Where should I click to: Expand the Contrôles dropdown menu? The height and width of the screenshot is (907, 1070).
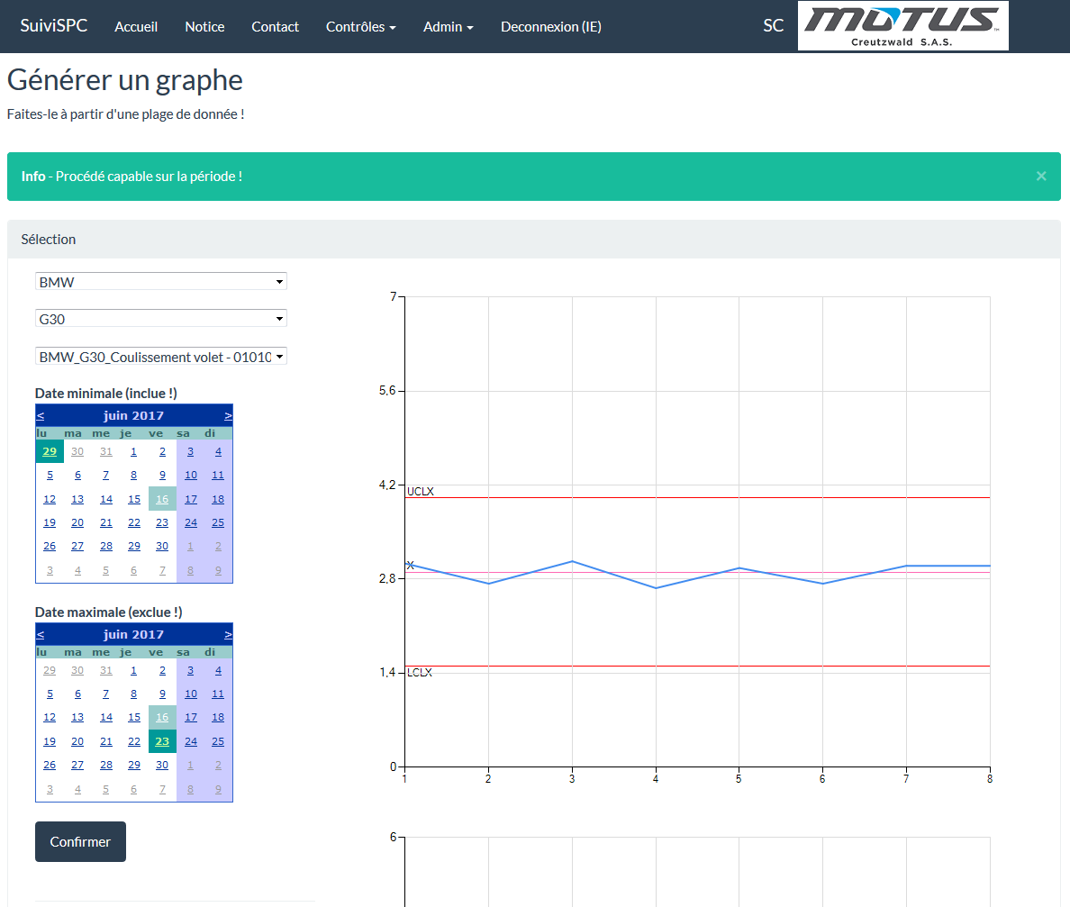[360, 27]
